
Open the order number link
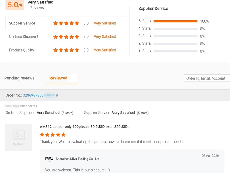pos(40,95)
